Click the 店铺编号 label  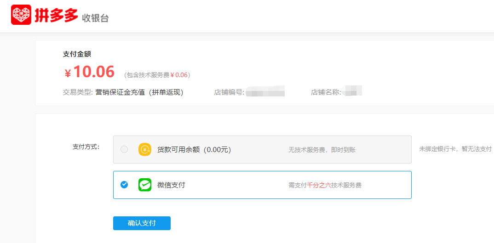click(x=229, y=92)
